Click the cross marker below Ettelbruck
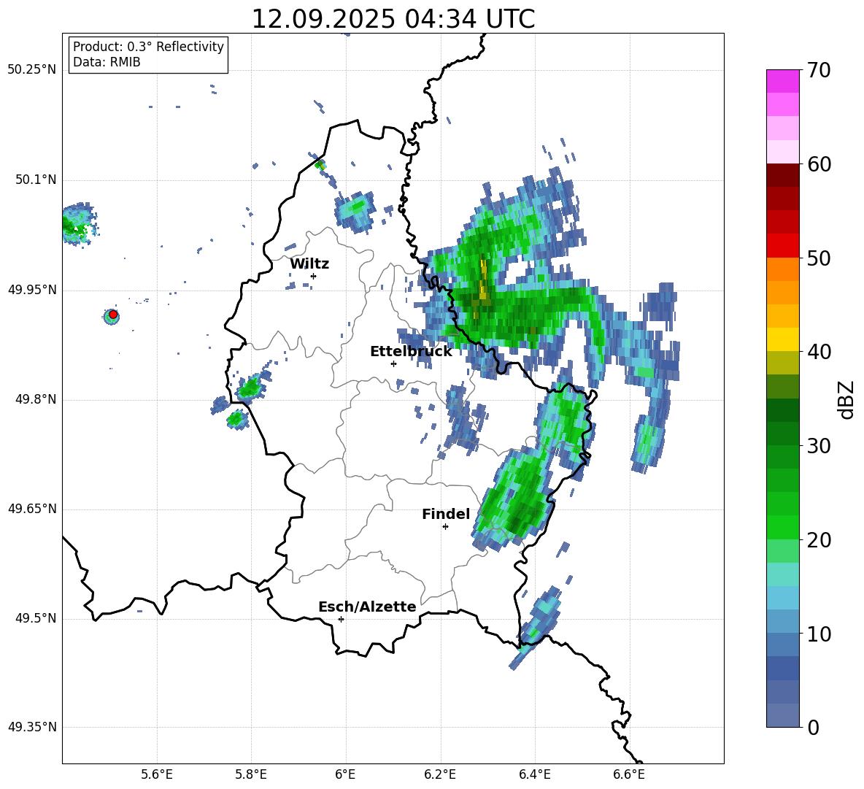The width and height of the screenshot is (864, 789). [393, 363]
